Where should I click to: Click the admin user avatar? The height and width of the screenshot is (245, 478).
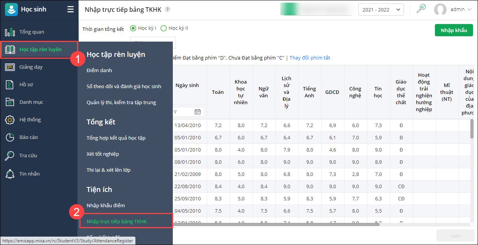440,10
